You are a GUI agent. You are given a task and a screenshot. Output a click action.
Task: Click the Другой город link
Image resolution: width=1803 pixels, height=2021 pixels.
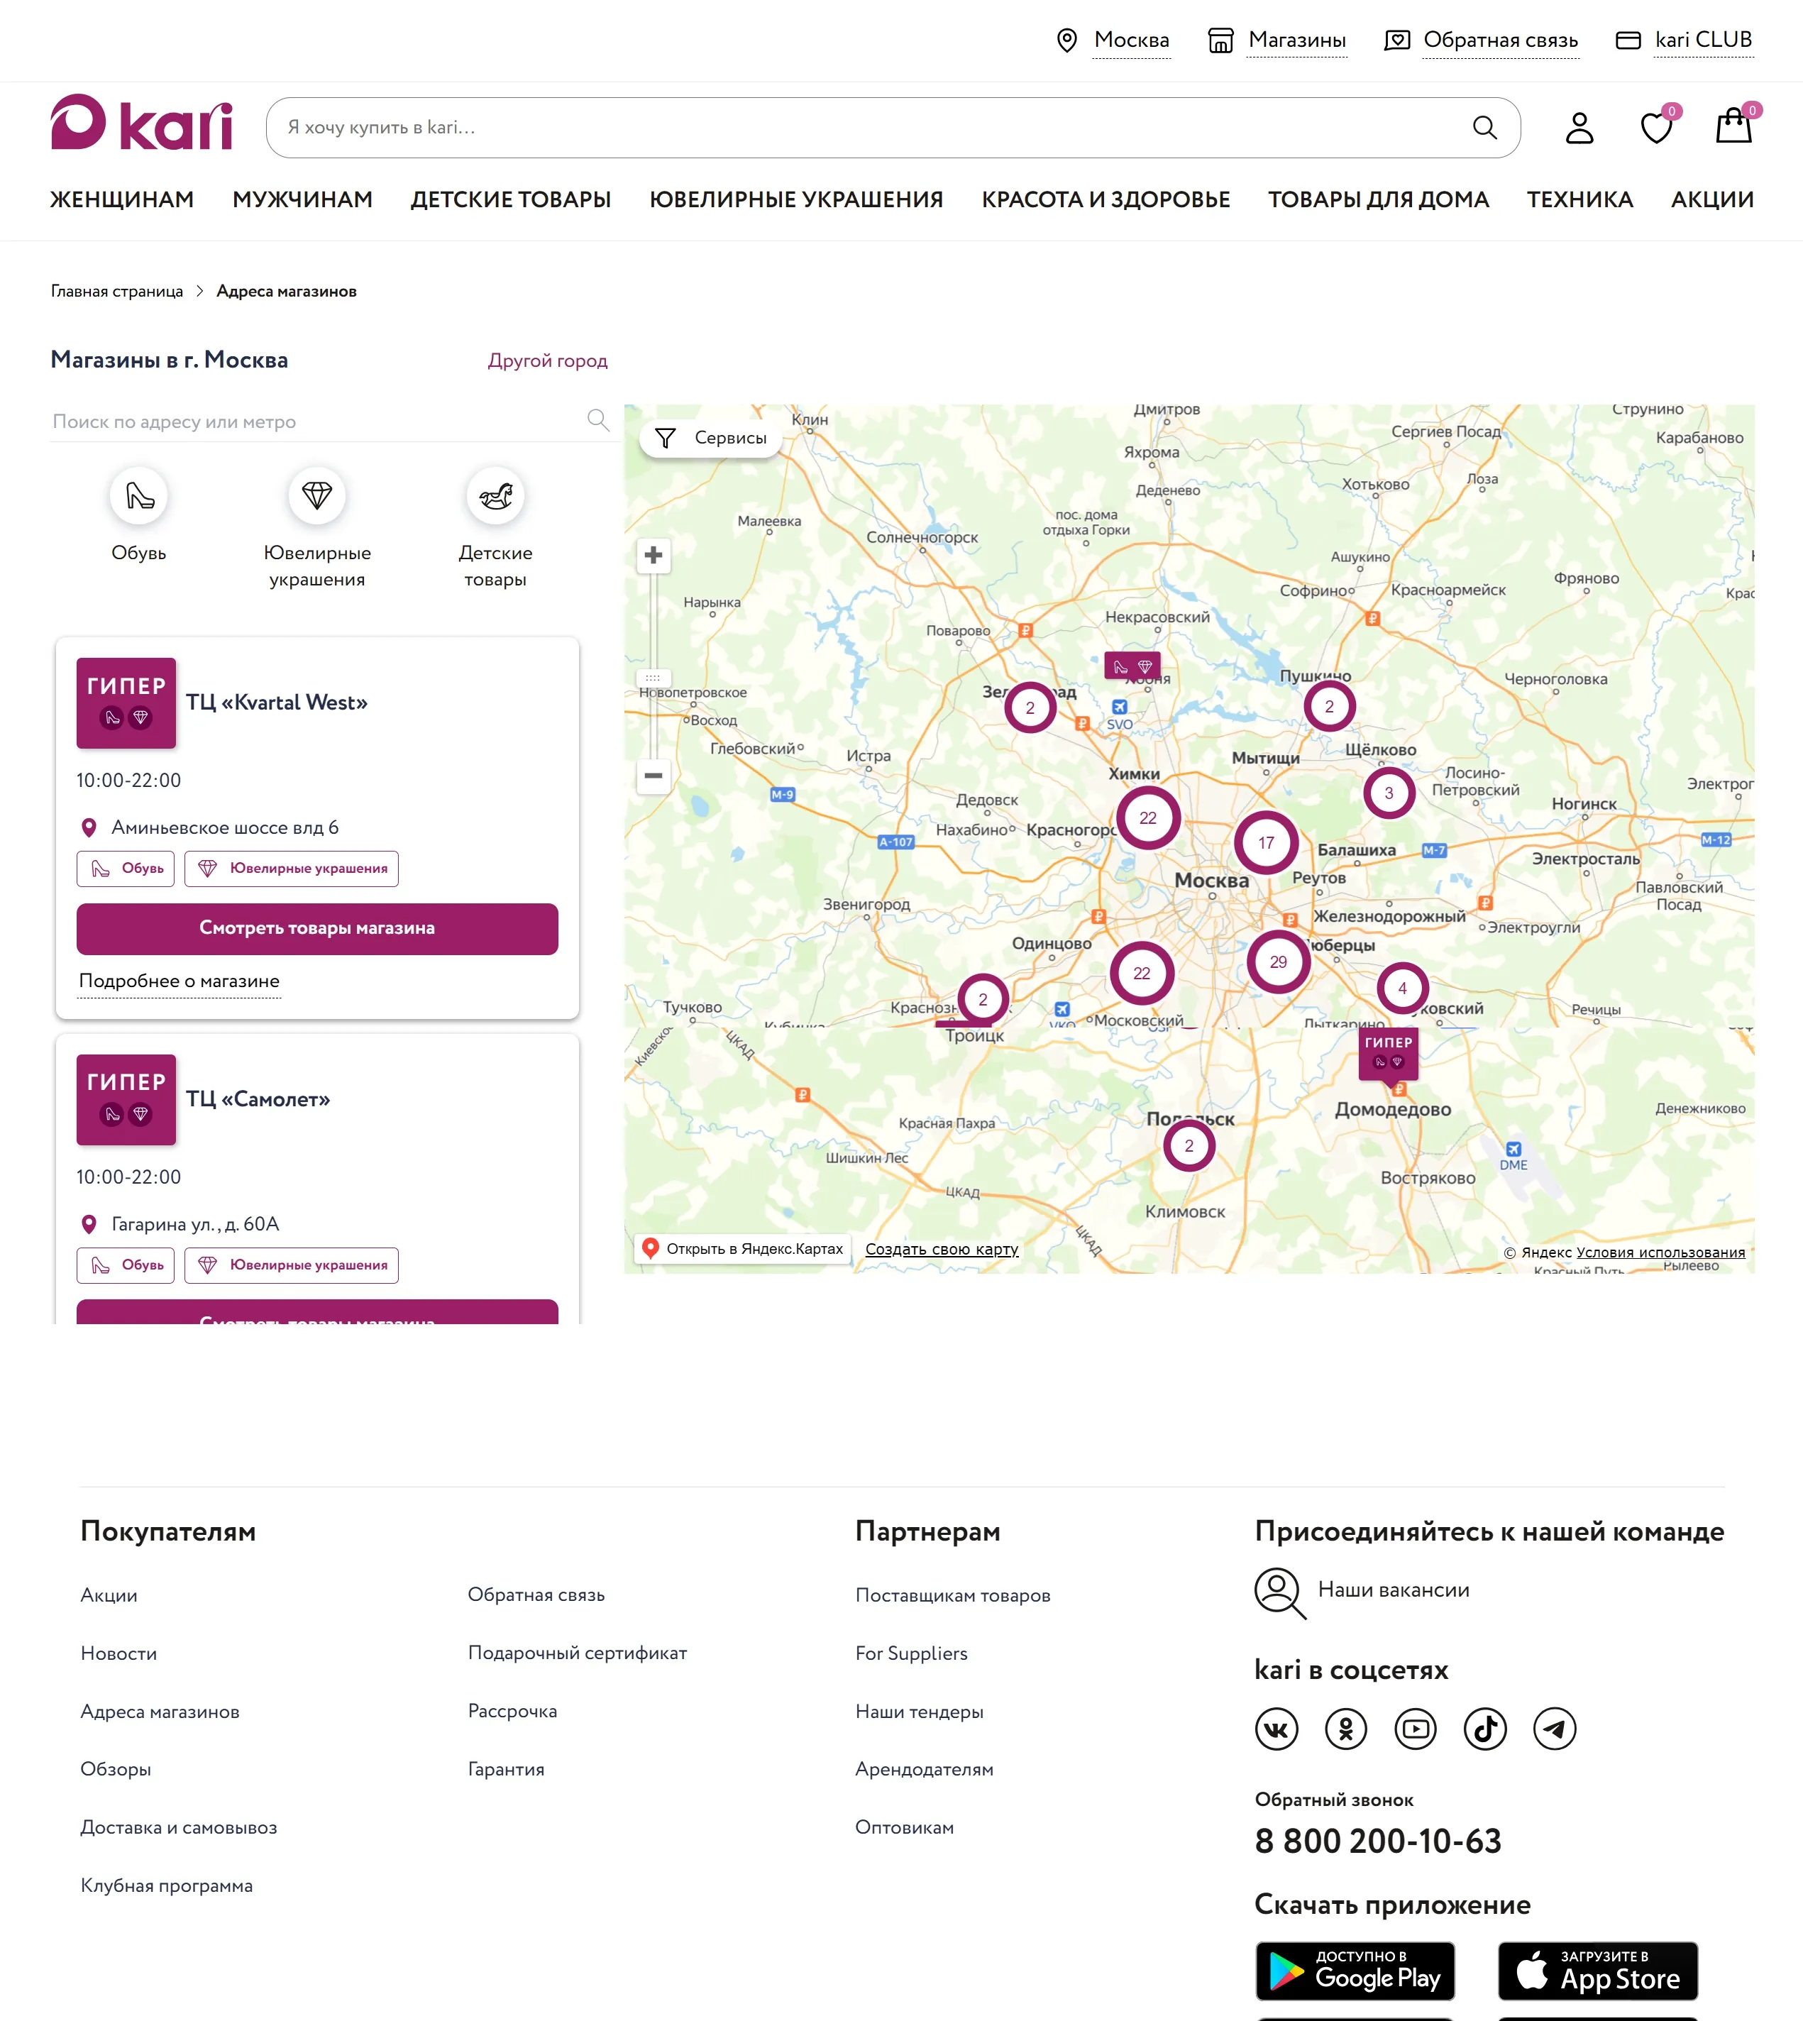point(547,360)
